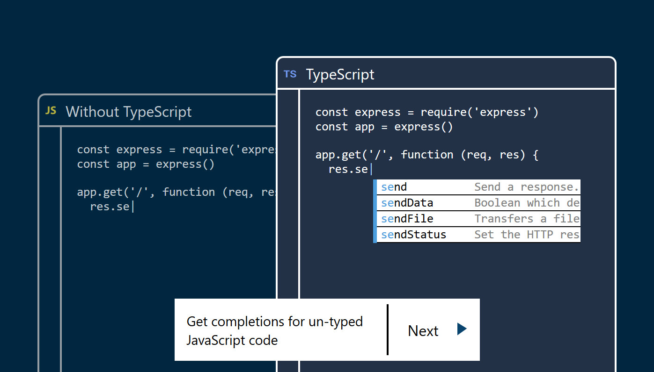654x372 pixels.
Task: Click the blue play arrow beside Next
Action: 462,329
